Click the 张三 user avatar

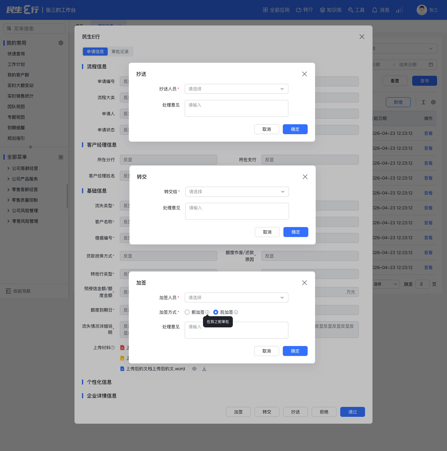tap(422, 10)
